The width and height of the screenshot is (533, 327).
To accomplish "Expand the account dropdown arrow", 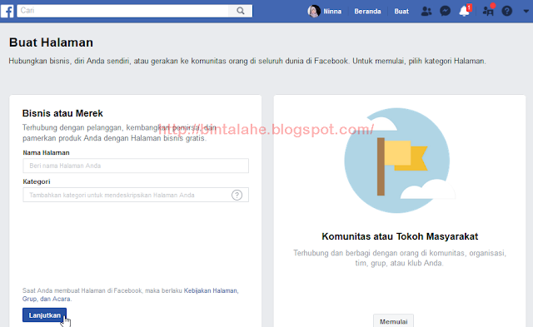I will coord(526,11).
